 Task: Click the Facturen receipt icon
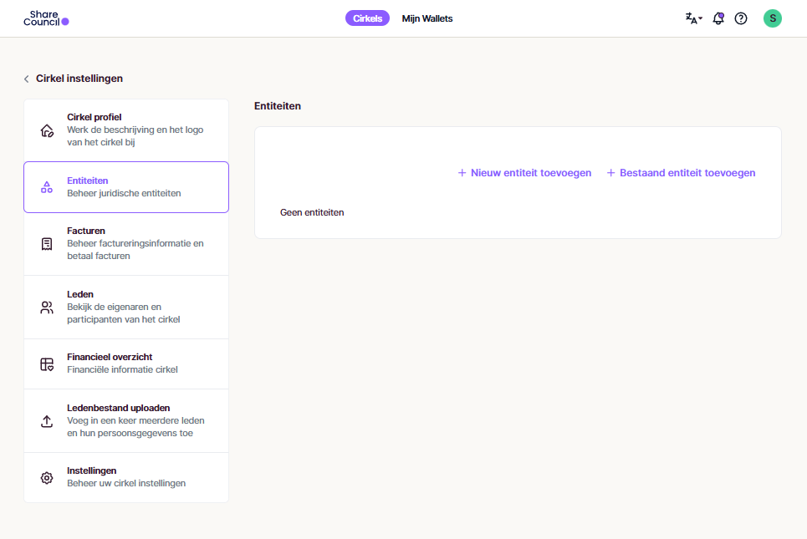47,244
